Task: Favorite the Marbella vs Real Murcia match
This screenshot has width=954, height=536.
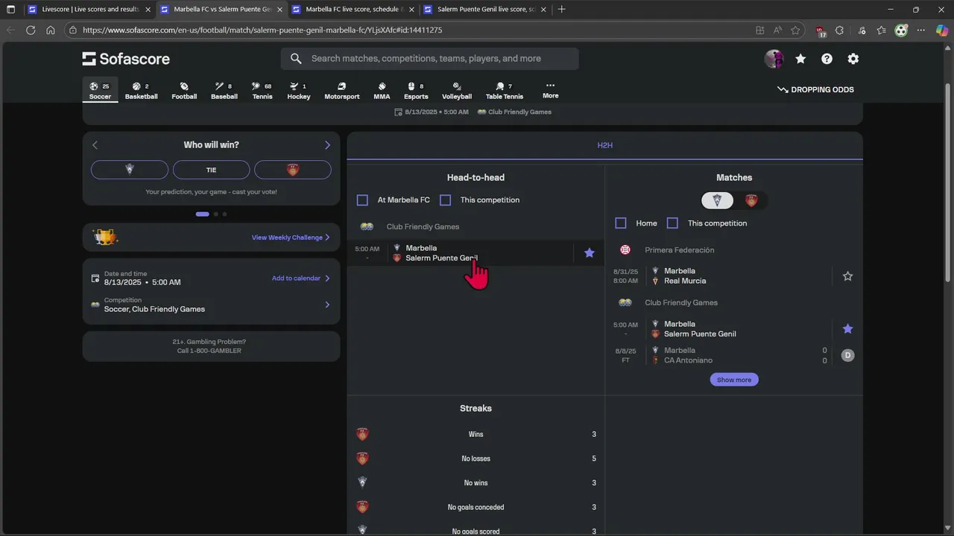Action: pos(847,276)
